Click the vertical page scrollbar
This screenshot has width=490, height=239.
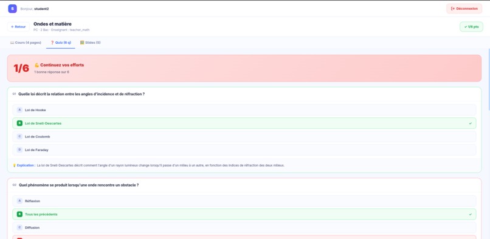(489, 80)
